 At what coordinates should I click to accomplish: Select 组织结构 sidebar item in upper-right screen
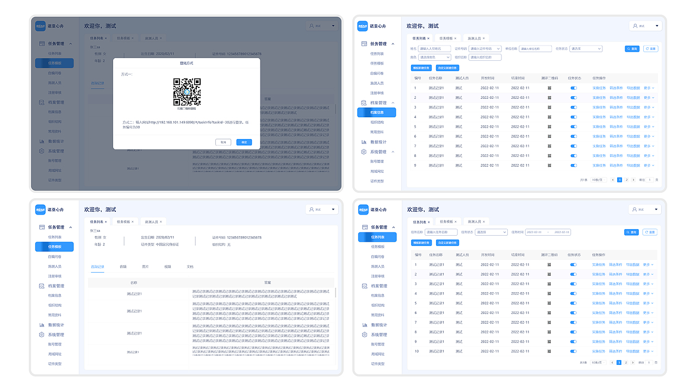pos(377,122)
